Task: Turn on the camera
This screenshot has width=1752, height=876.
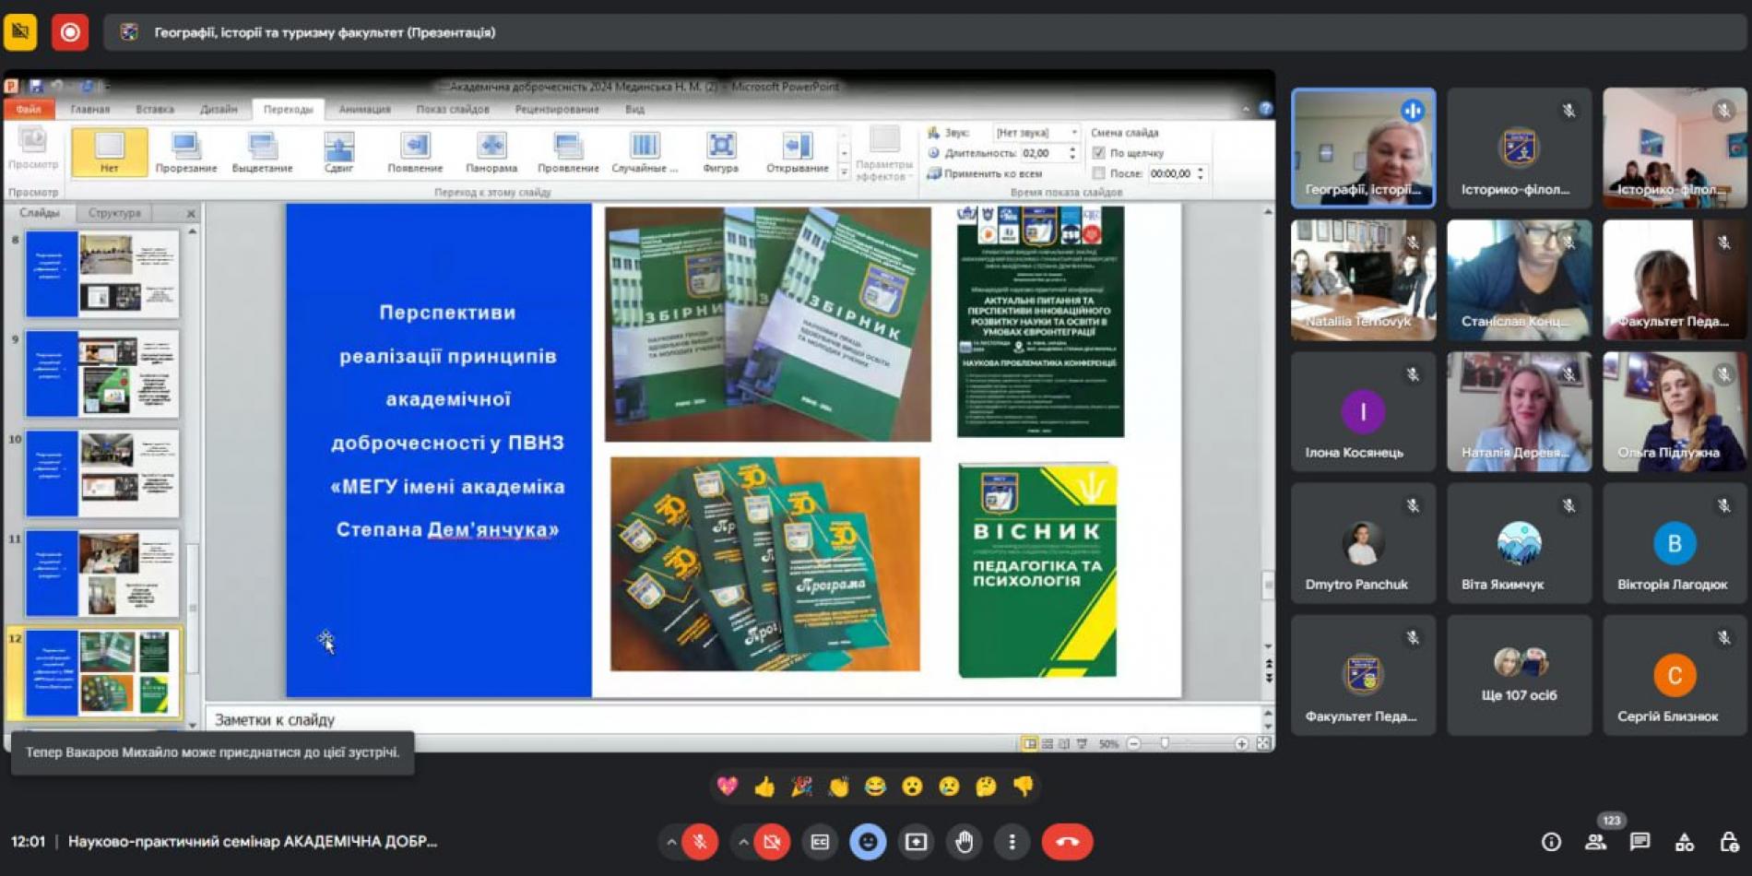Action: (x=772, y=842)
